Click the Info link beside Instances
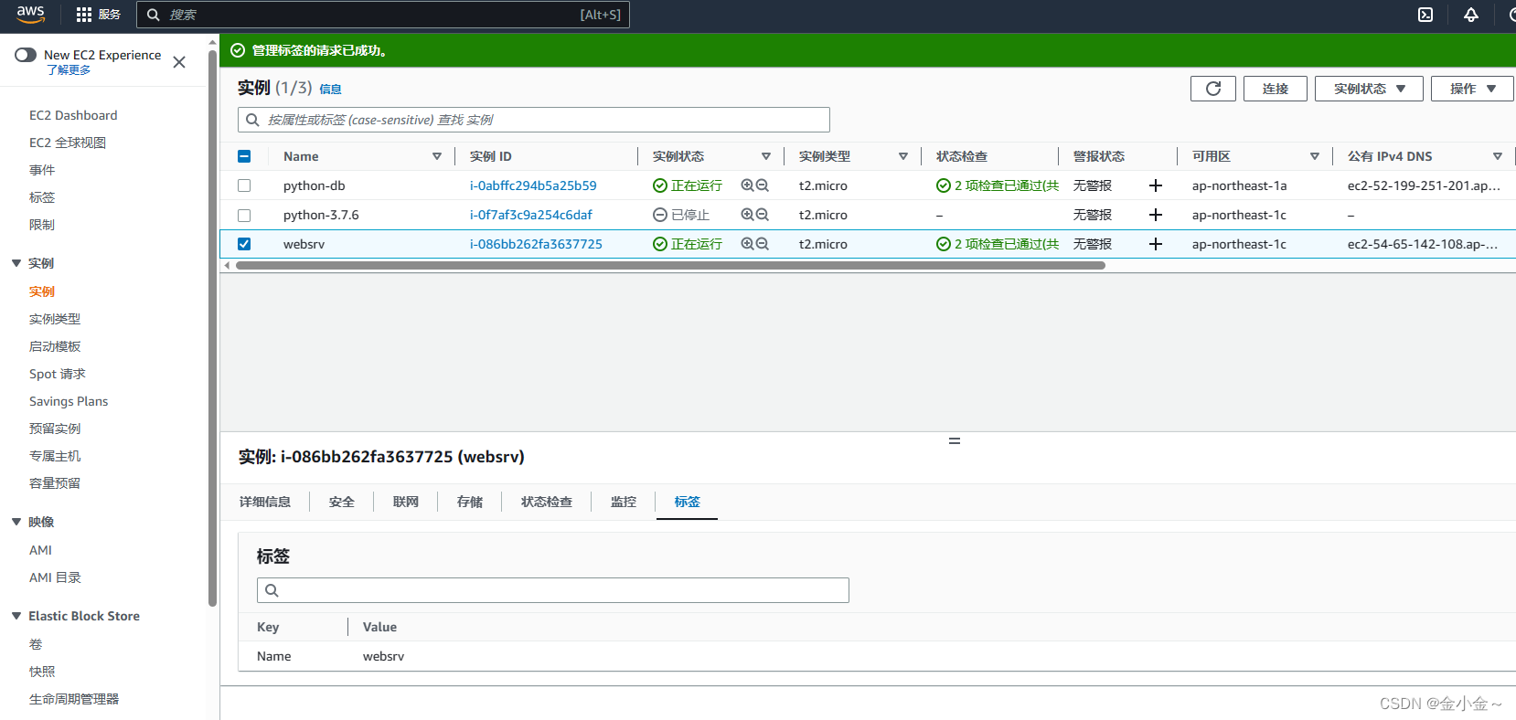Viewport: 1516px width, 720px height. [330, 90]
